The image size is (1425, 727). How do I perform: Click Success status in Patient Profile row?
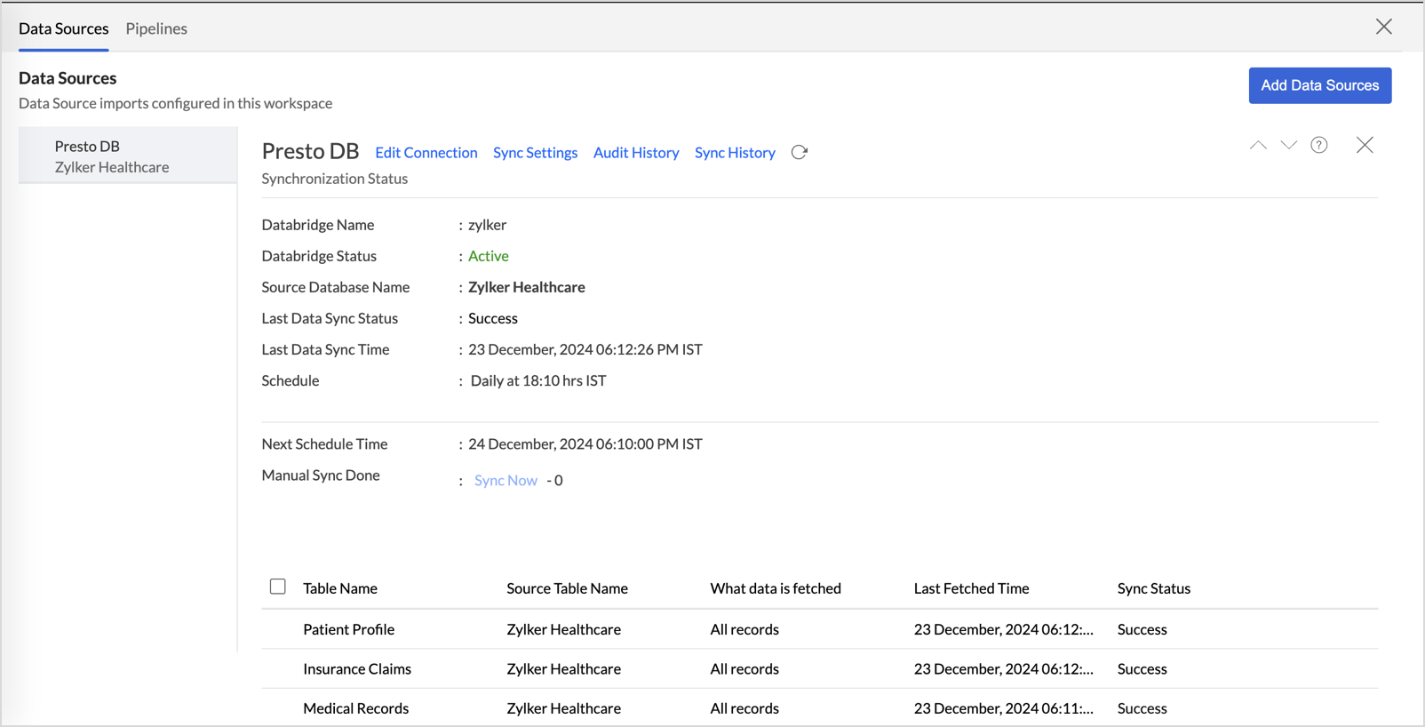click(1142, 629)
